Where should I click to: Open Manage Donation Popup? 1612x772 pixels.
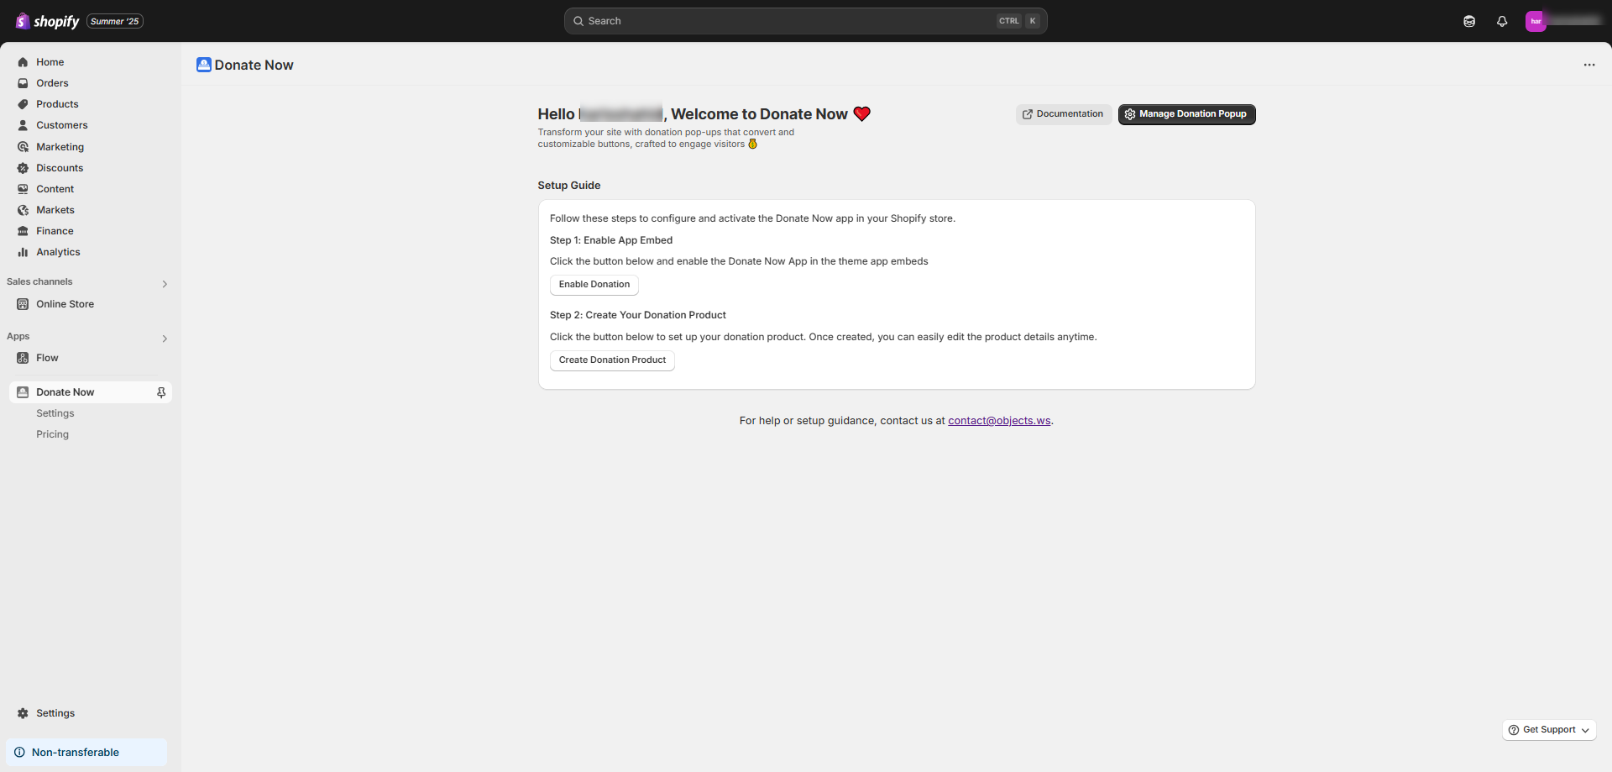(x=1186, y=114)
